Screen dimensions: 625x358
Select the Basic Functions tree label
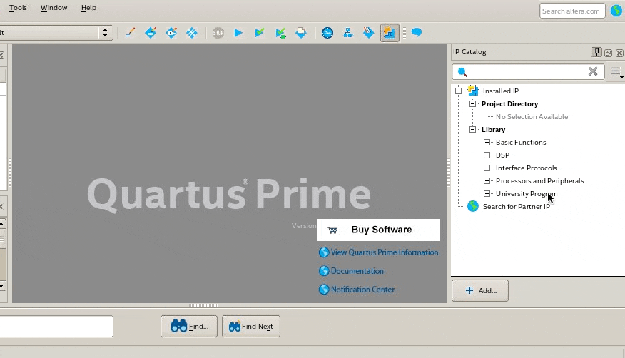point(521,142)
